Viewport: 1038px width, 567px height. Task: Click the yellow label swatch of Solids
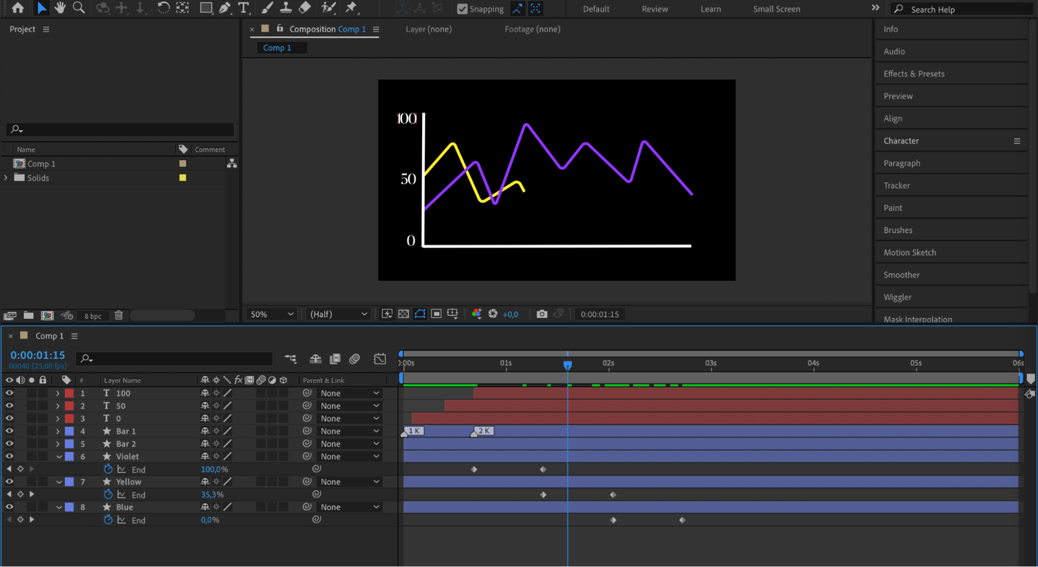(183, 178)
